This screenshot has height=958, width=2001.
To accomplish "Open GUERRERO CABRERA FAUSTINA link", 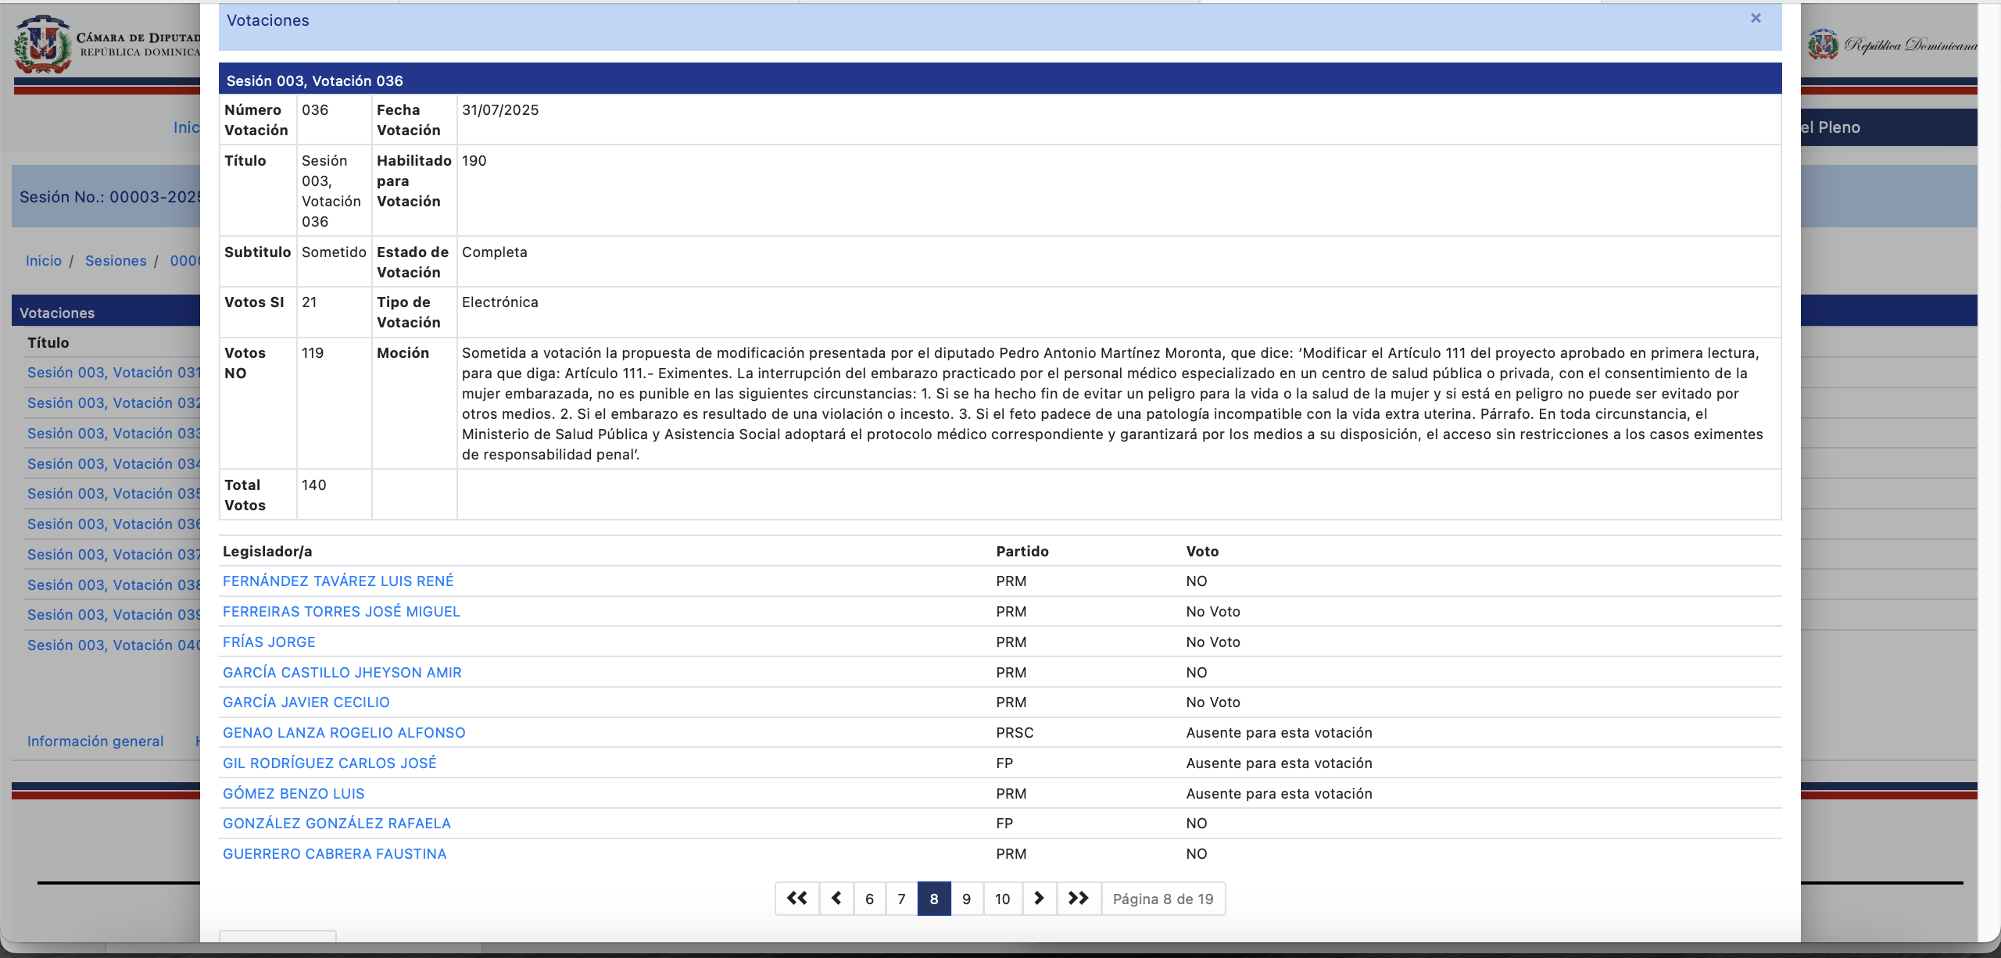I will (x=335, y=854).
